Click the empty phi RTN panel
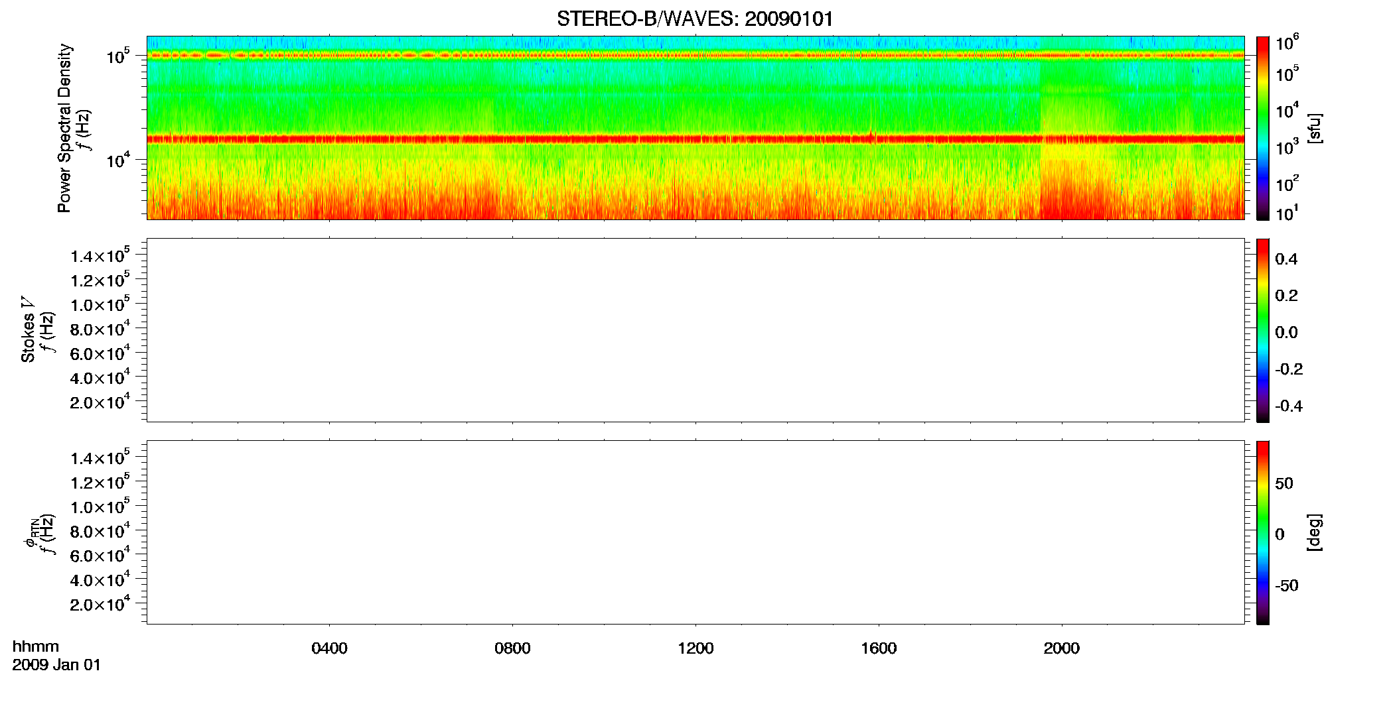The image size is (1391, 716). point(695,532)
